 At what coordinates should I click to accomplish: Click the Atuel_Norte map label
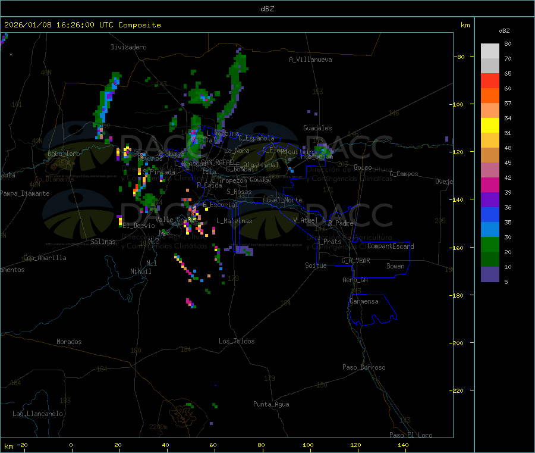(x=282, y=200)
